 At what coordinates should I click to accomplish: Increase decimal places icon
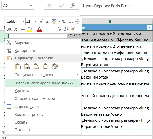tap(59, 29)
